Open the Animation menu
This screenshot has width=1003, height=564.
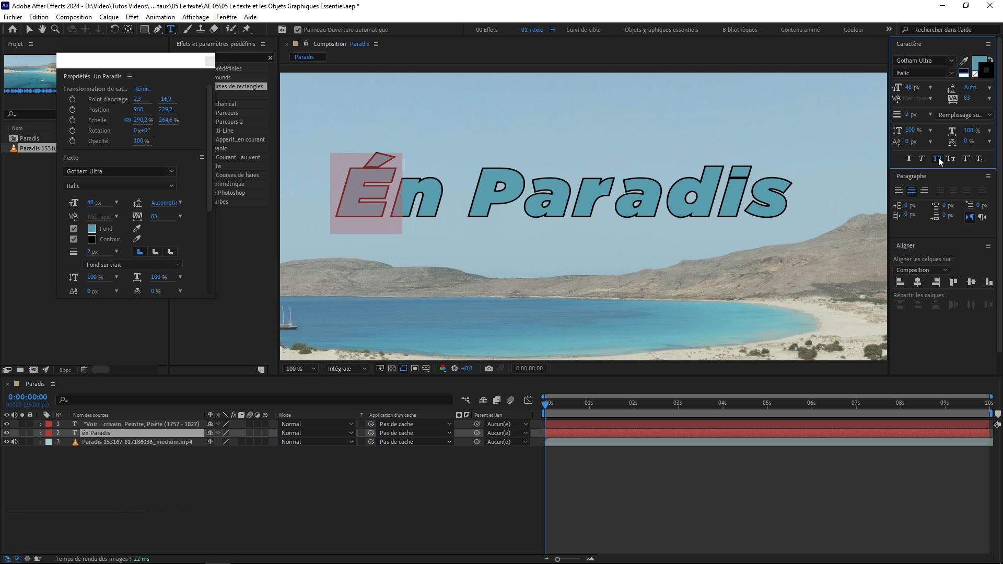pyautogui.click(x=160, y=17)
